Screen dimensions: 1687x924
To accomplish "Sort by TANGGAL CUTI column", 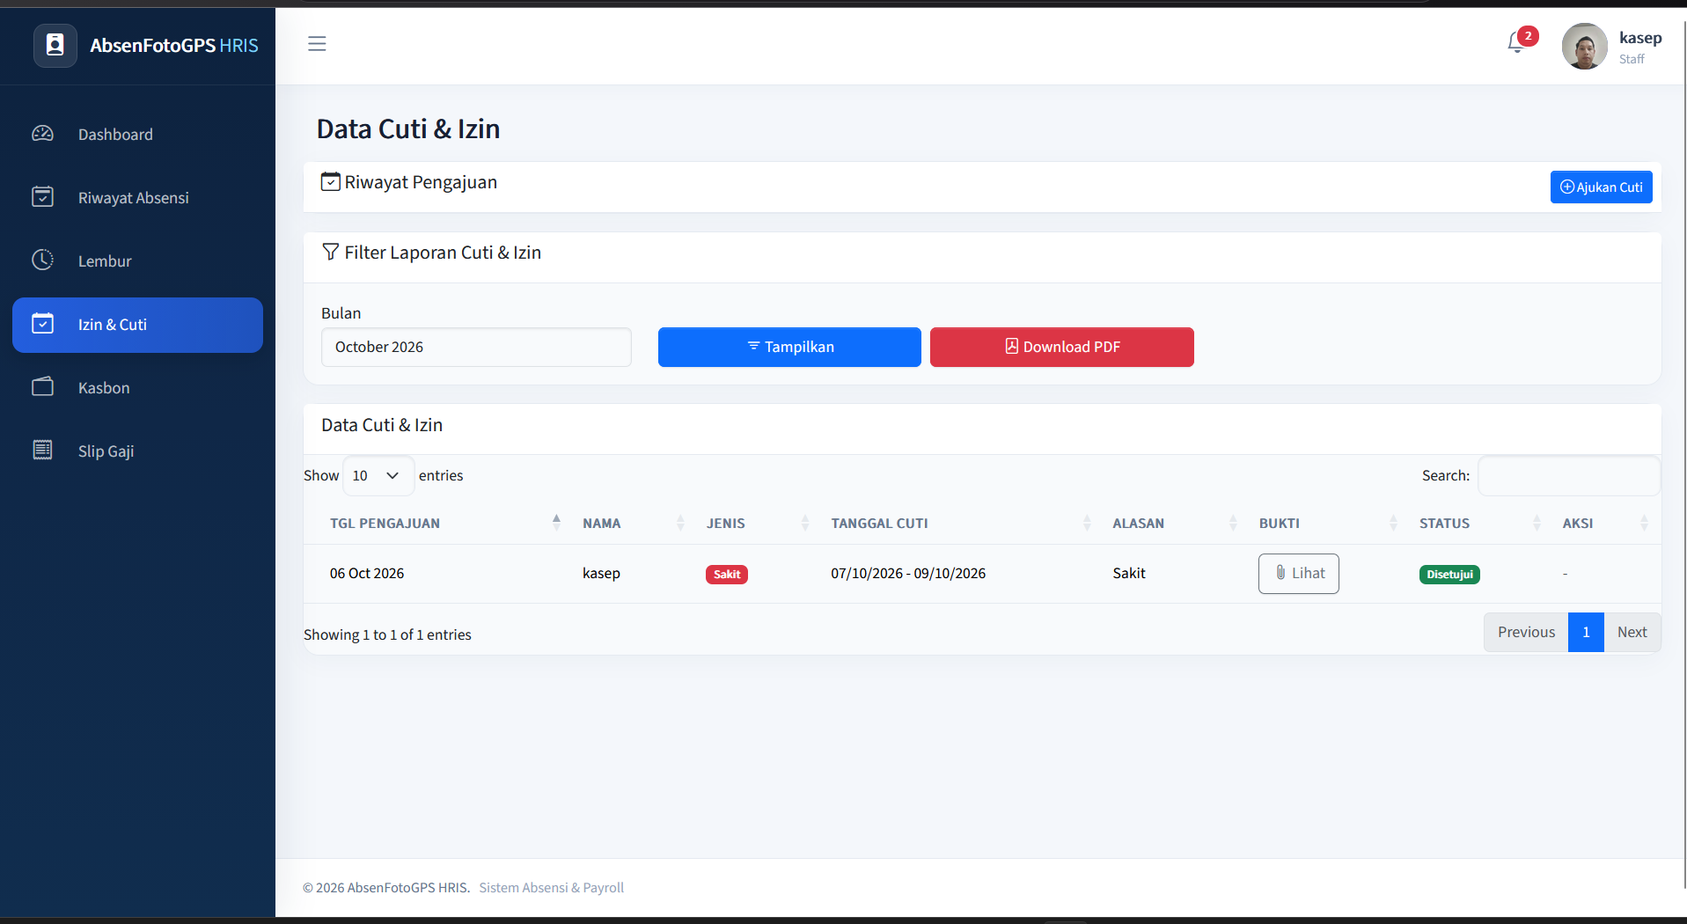I will coord(963,524).
